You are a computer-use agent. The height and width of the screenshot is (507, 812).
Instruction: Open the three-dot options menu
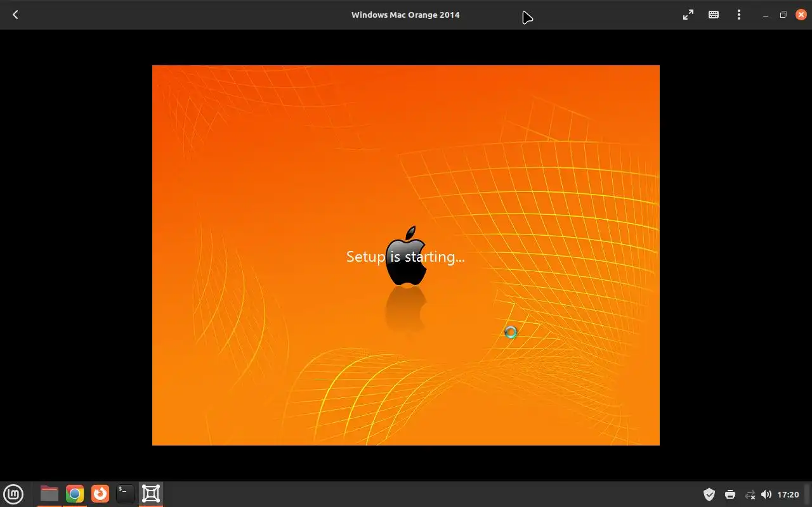click(x=739, y=15)
